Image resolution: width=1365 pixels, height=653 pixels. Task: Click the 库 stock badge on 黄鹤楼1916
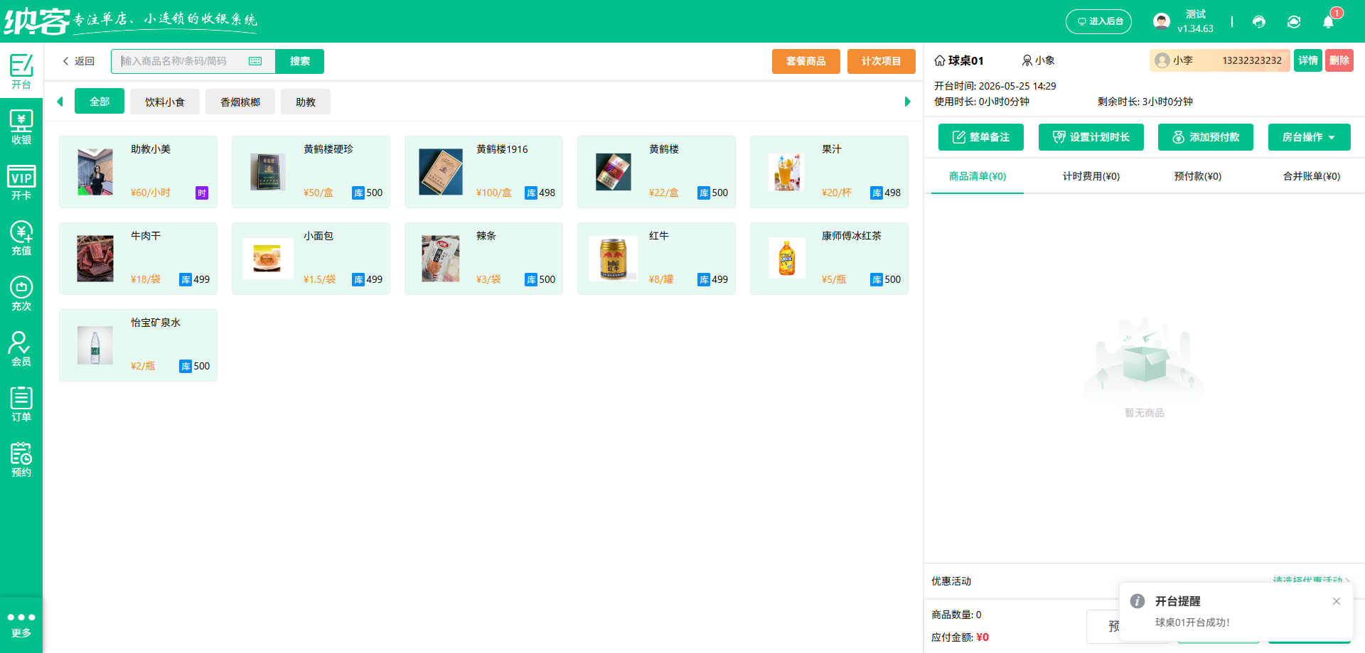point(531,193)
